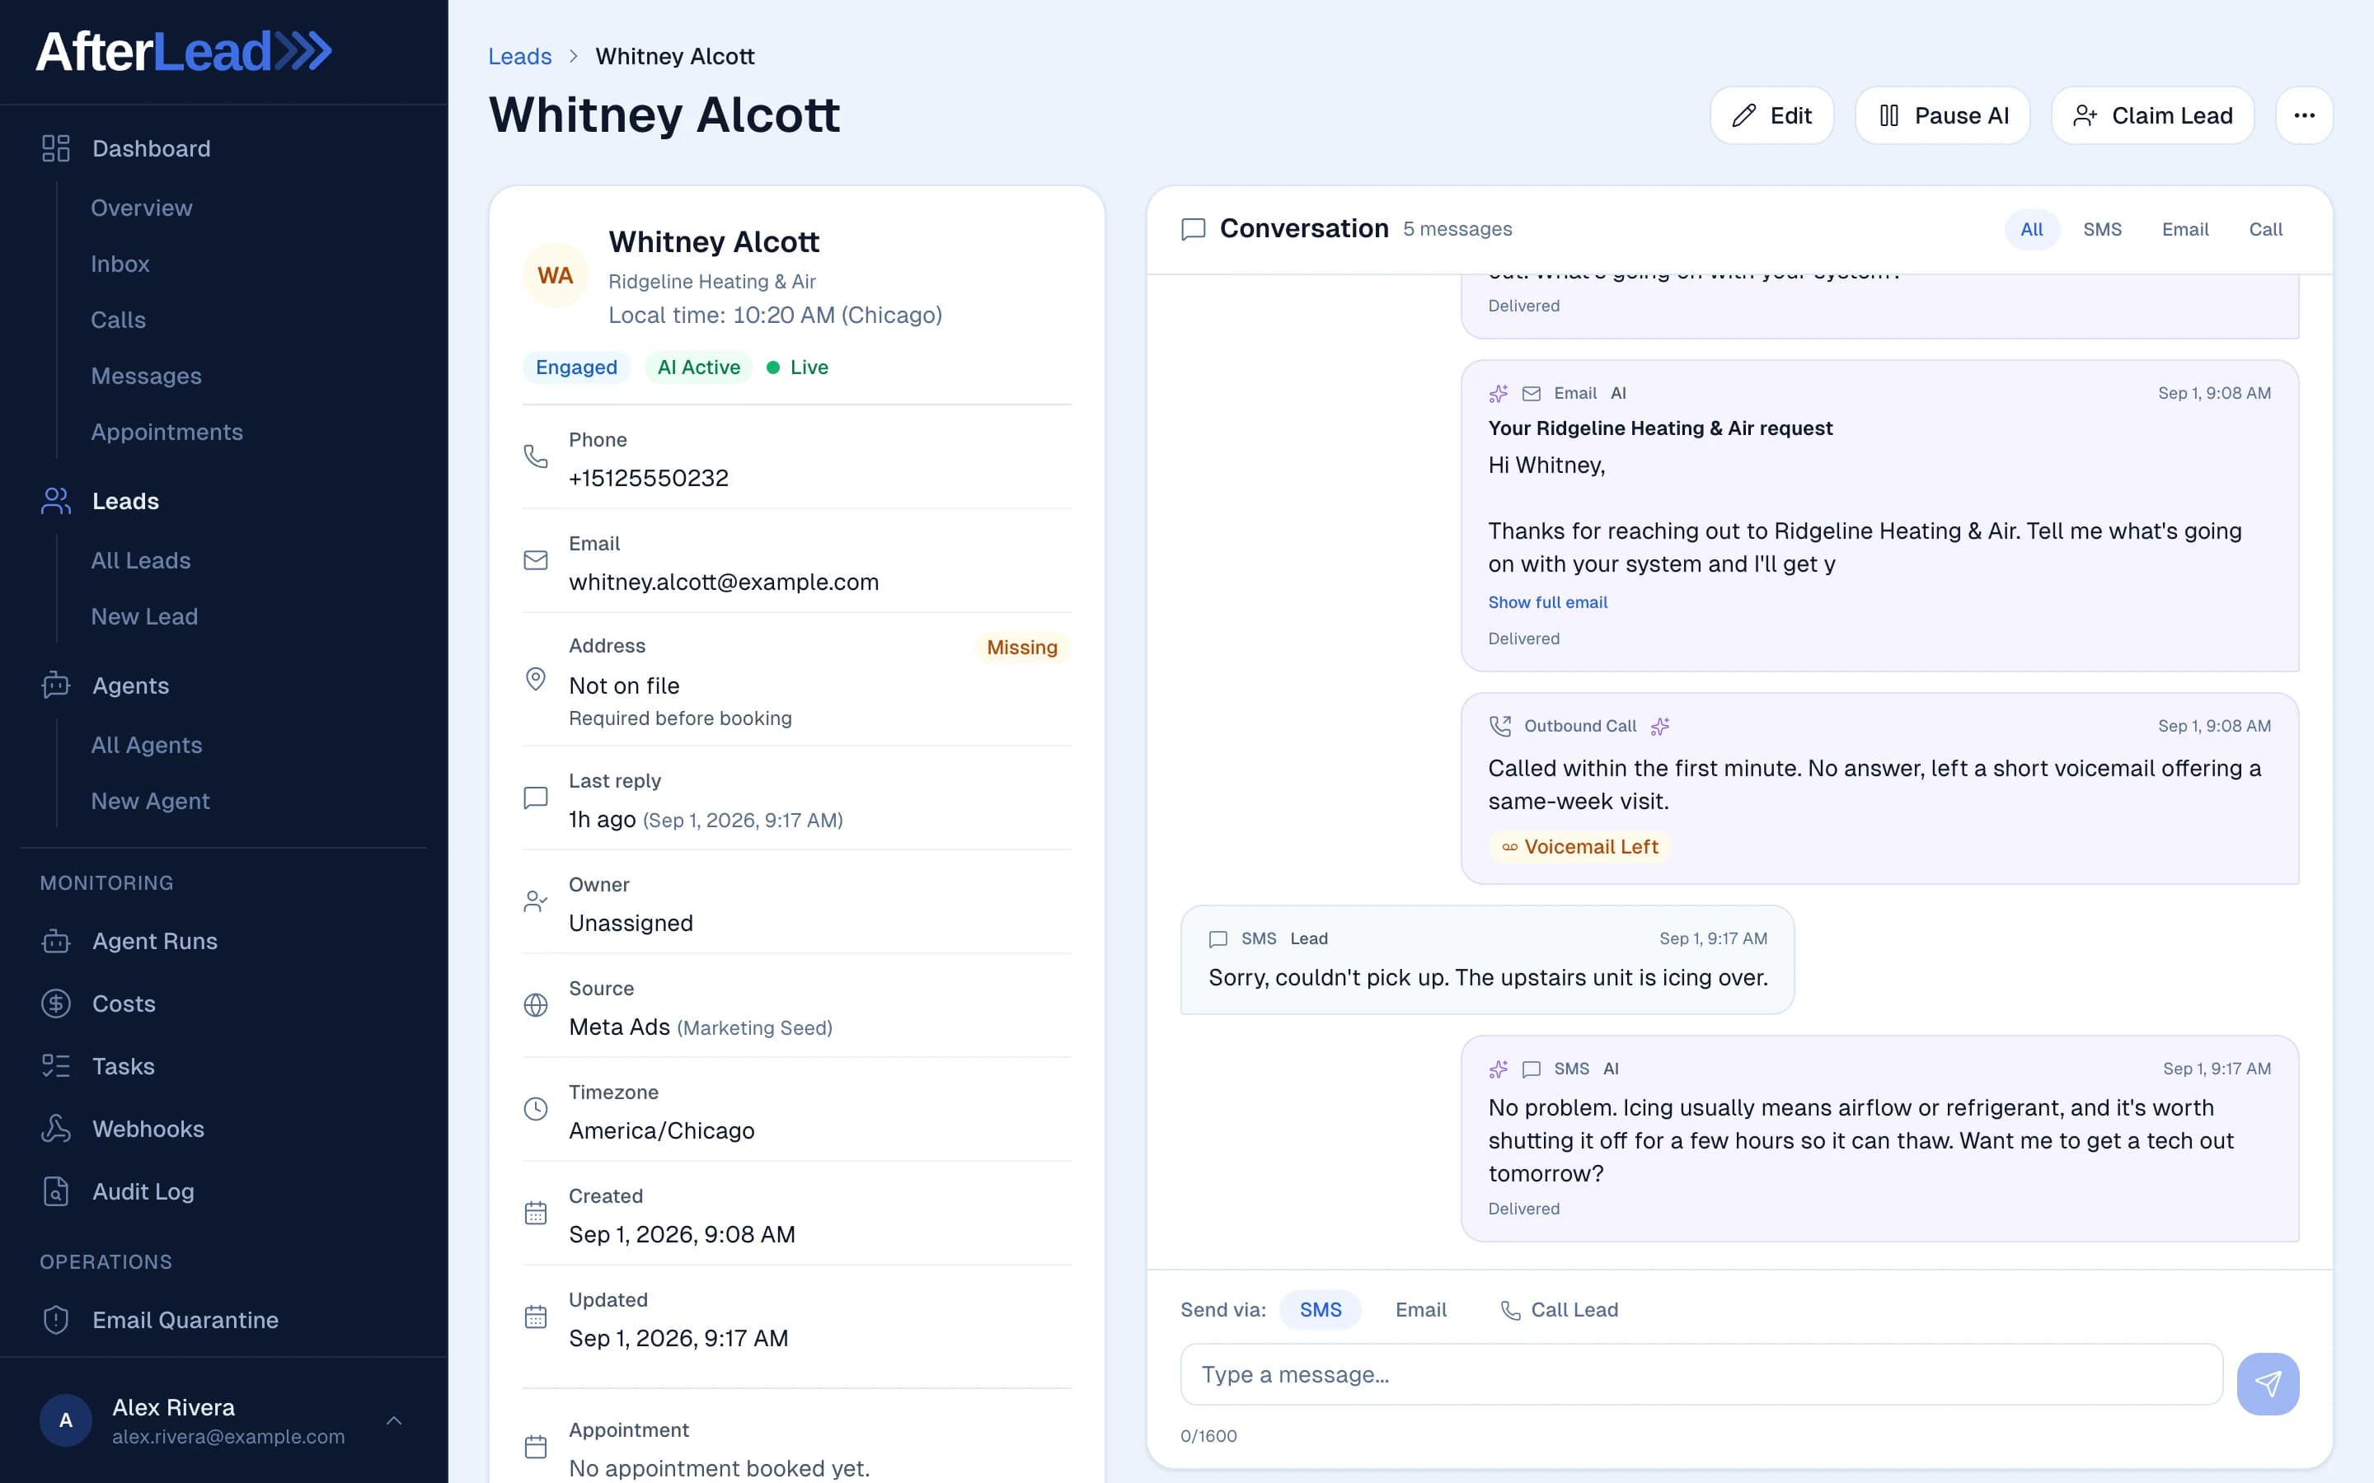Click phone number +15125550232

coord(649,478)
